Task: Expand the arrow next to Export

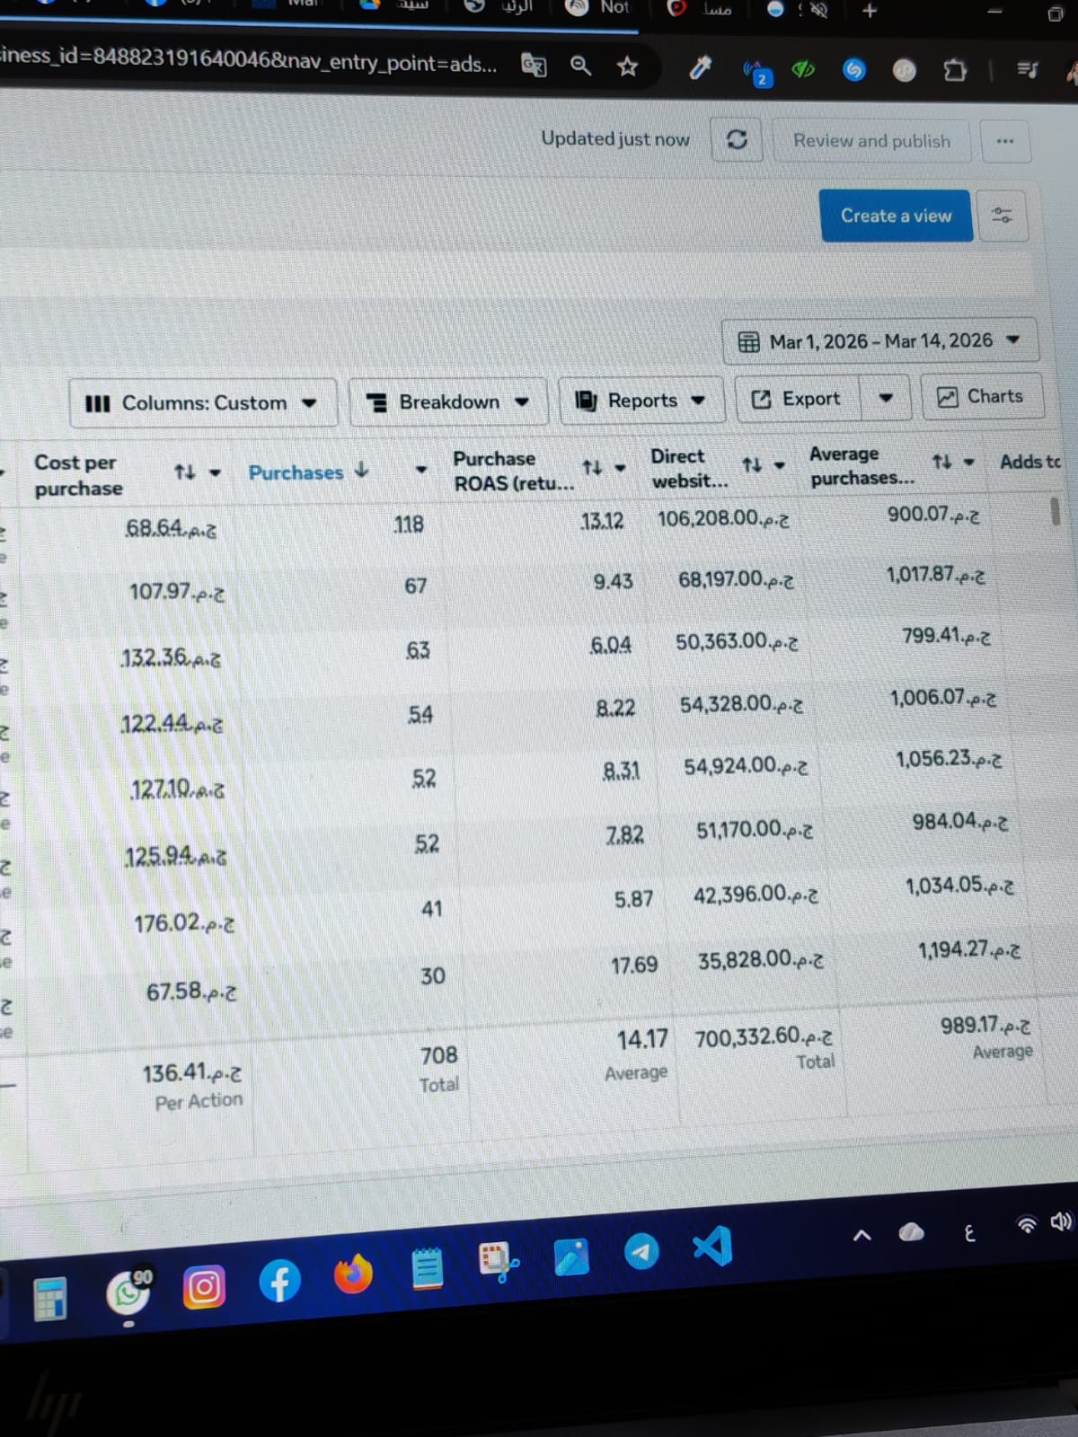Action: (885, 398)
